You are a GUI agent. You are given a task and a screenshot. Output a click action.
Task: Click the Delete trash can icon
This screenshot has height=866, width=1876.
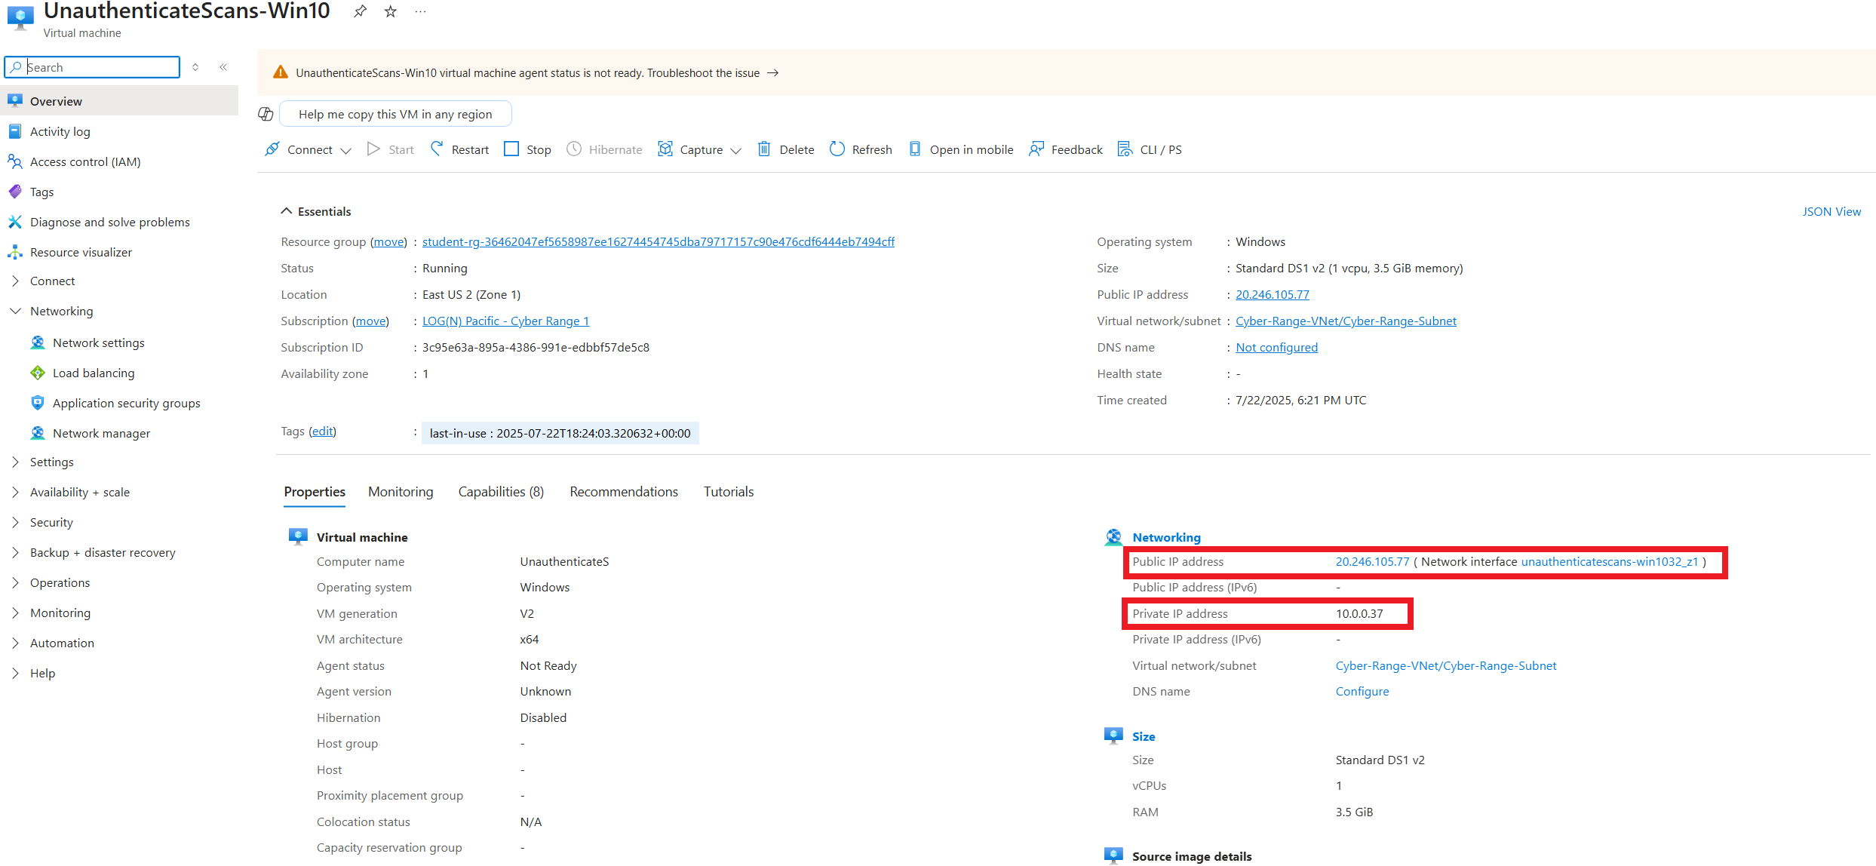click(764, 149)
